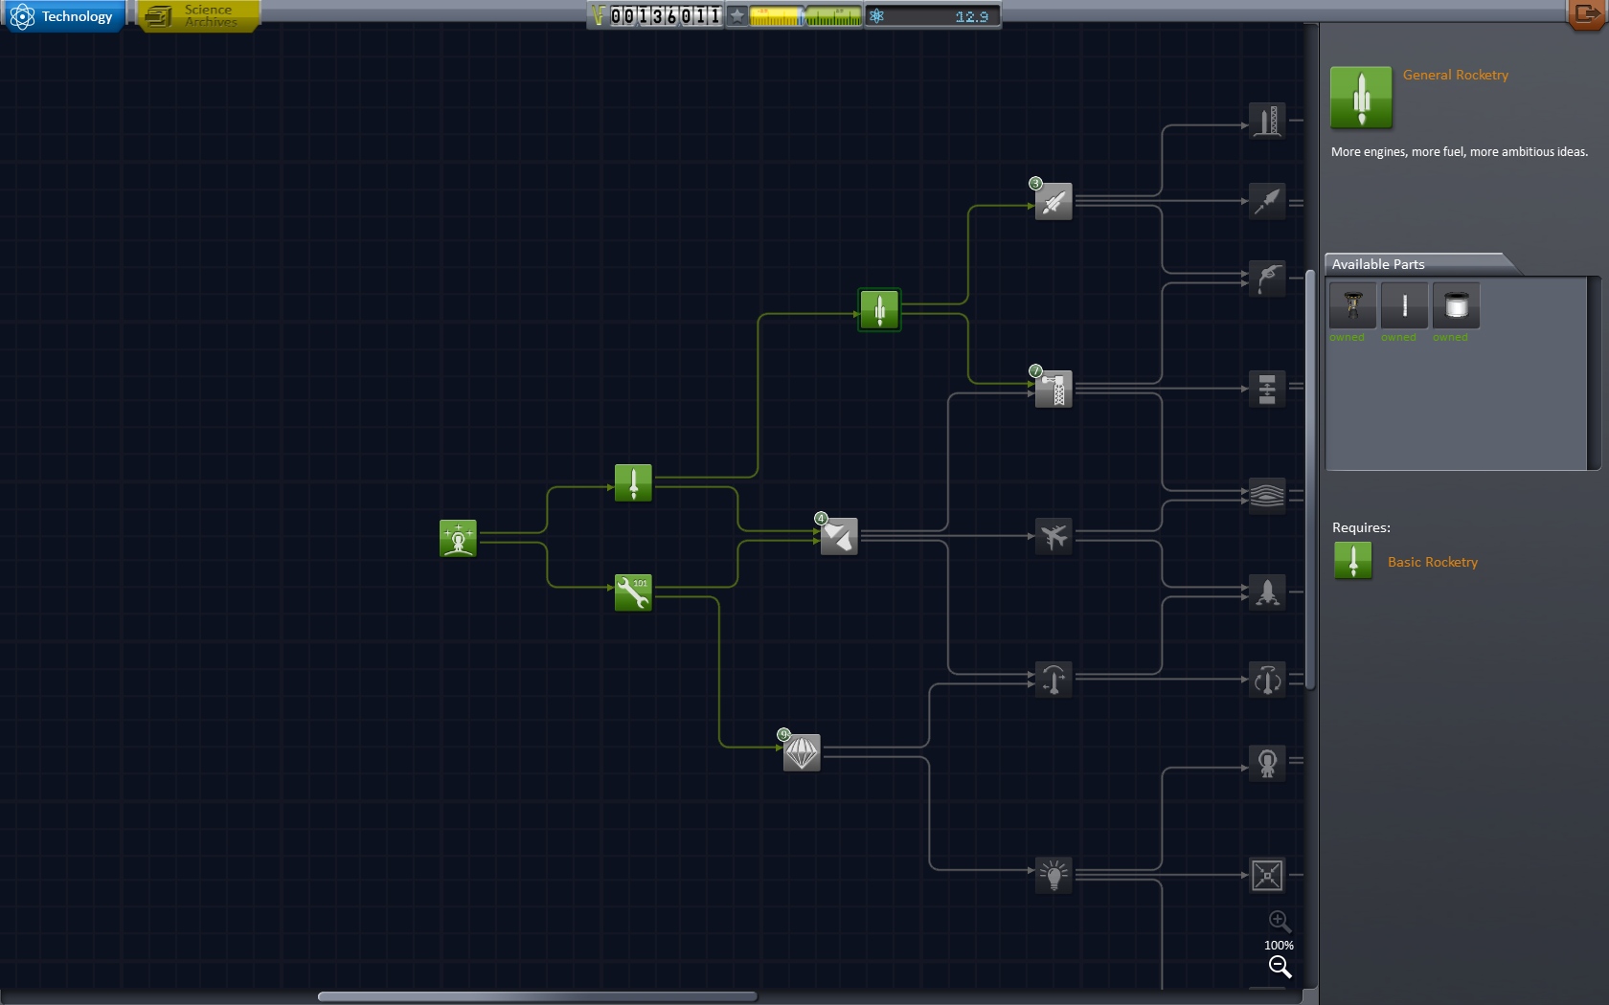The height and width of the screenshot is (1005, 1609).
Task: Open the owned white fuel tank thumbnail
Action: coord(1456,305)
